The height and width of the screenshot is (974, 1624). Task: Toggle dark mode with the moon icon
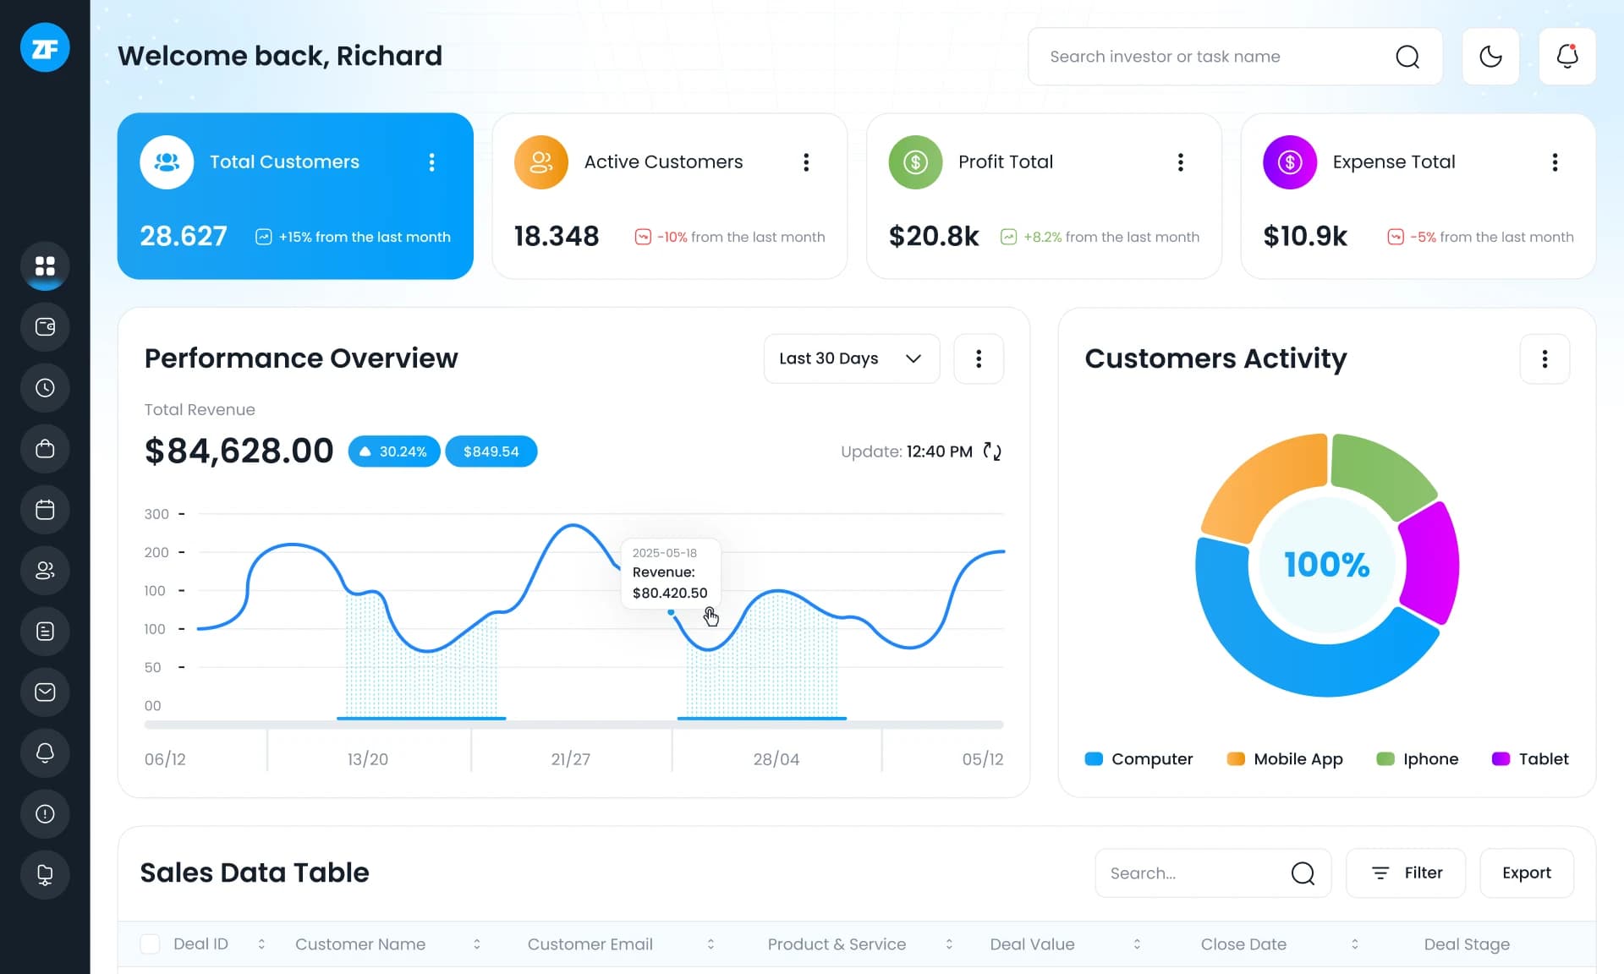(1490, 56)
